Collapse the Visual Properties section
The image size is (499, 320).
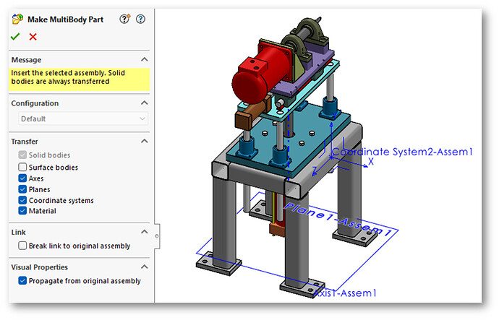144,267
